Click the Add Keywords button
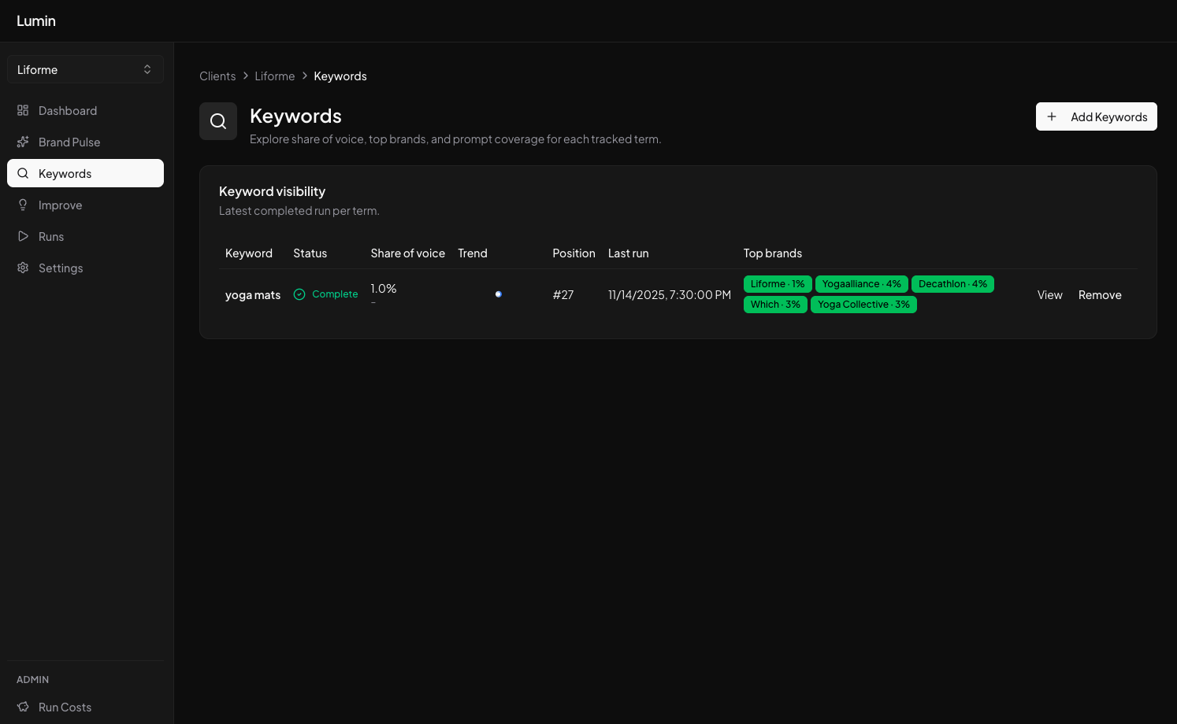Screen dimensions: 1177x724 pos(1096,117)
